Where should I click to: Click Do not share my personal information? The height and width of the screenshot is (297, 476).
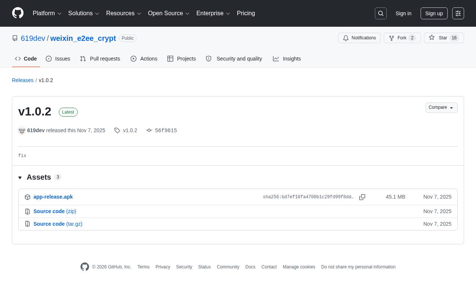pos(358,267)
